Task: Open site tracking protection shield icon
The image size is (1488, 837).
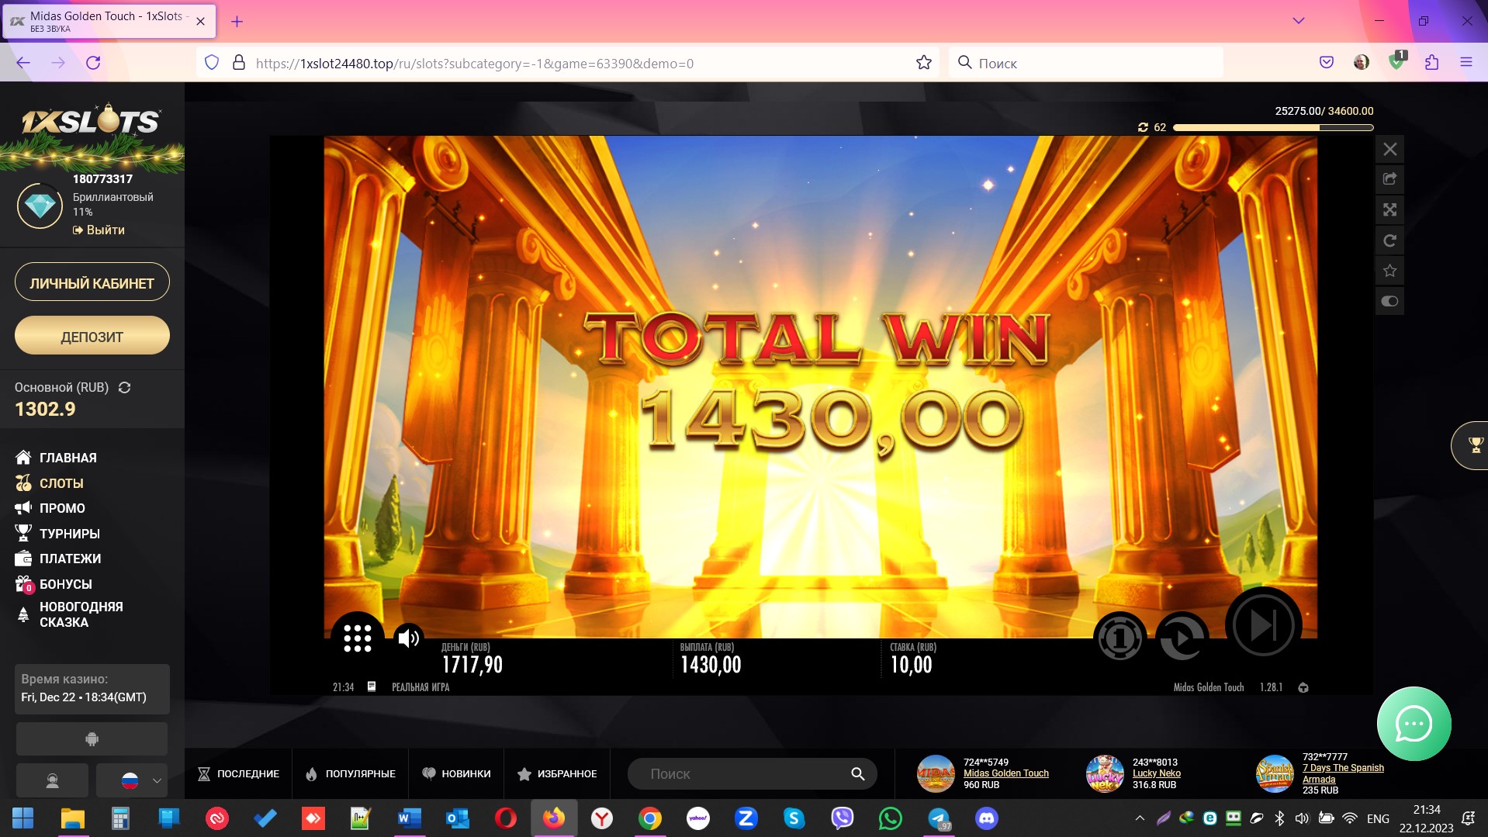Action: tap(212, 63)
